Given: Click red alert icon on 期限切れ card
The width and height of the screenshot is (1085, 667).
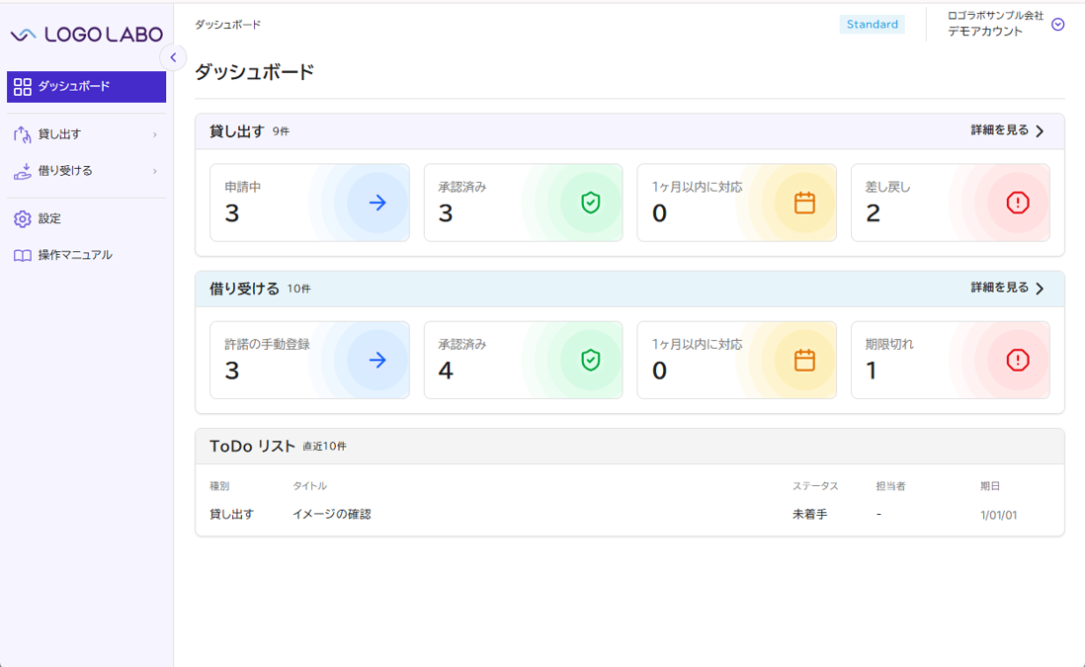Looking at the screenshot, I should click(1018, 360).
